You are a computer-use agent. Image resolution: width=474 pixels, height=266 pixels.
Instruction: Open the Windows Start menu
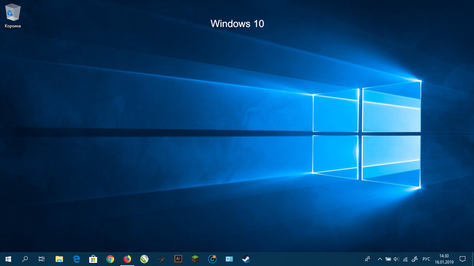(8, 259)
